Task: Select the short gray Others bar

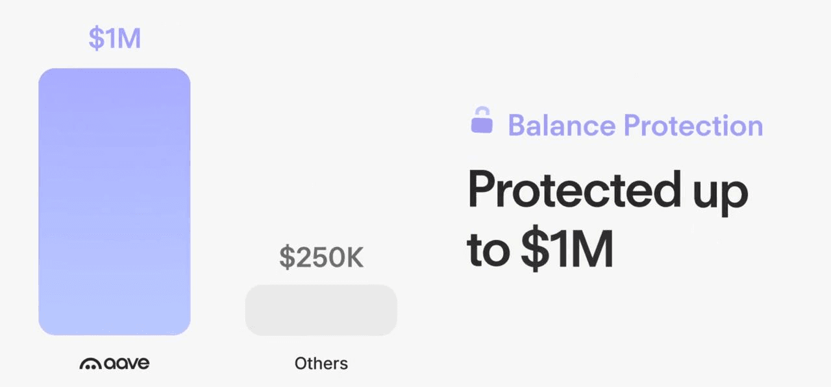Action: click(321, 310)
